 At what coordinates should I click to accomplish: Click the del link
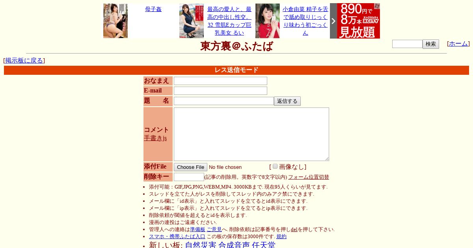click(294, 229)
